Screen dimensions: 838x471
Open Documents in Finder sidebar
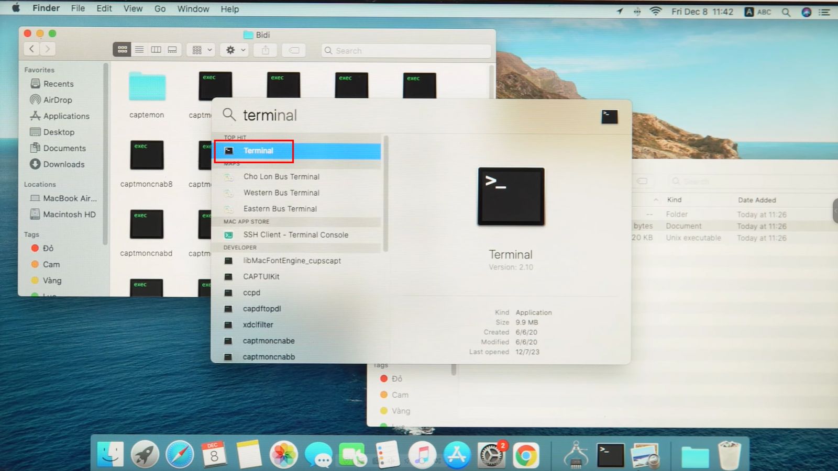(x=64, y=149)
